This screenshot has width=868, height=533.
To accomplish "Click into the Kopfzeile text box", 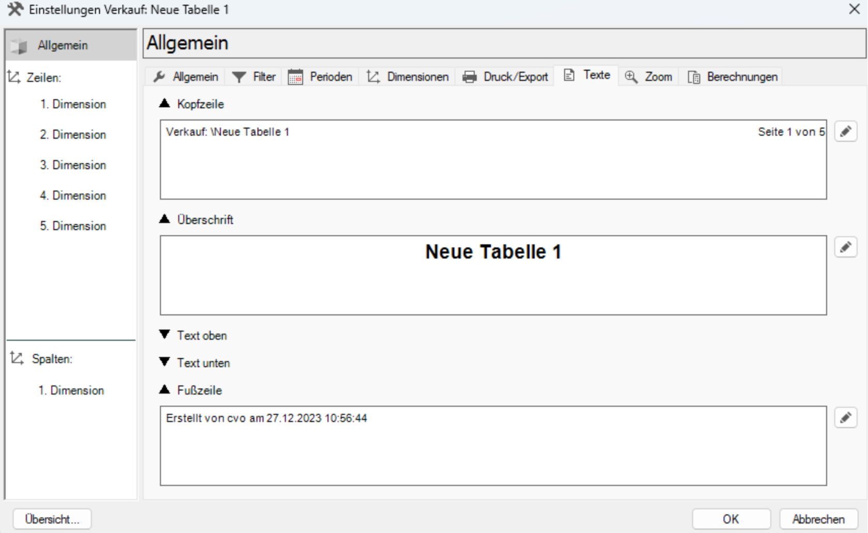I will click(x=493, y=160).
